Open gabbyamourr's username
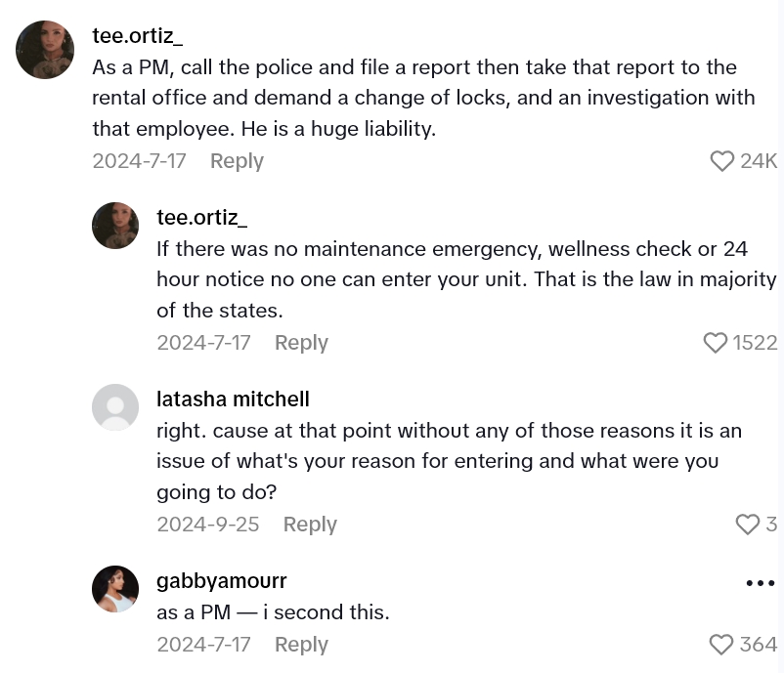 221,580
